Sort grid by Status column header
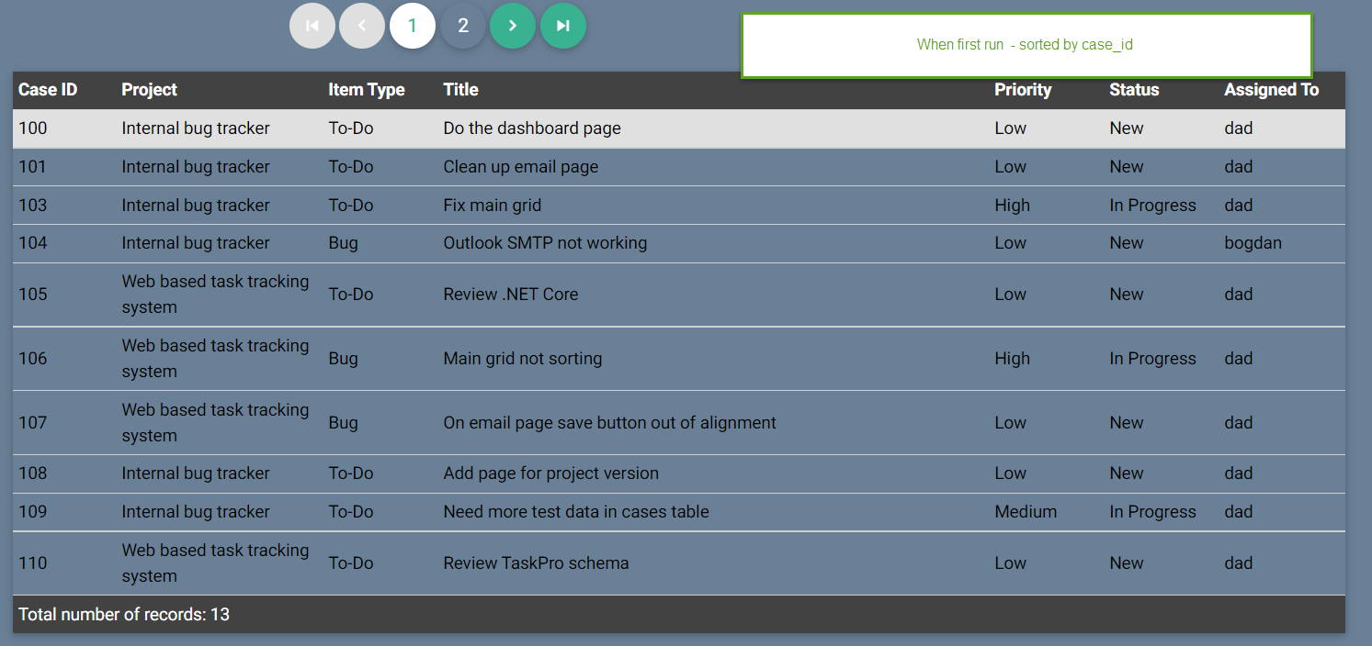Viewport: 1372px width, 646px height. (x=1134, y=90)
